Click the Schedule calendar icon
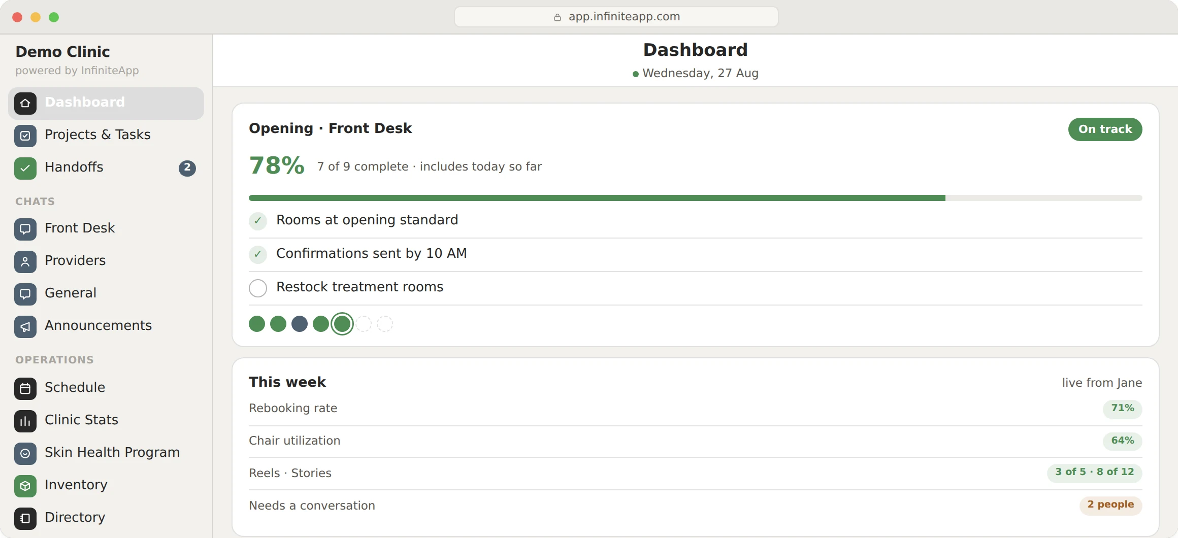 [25, 389]
